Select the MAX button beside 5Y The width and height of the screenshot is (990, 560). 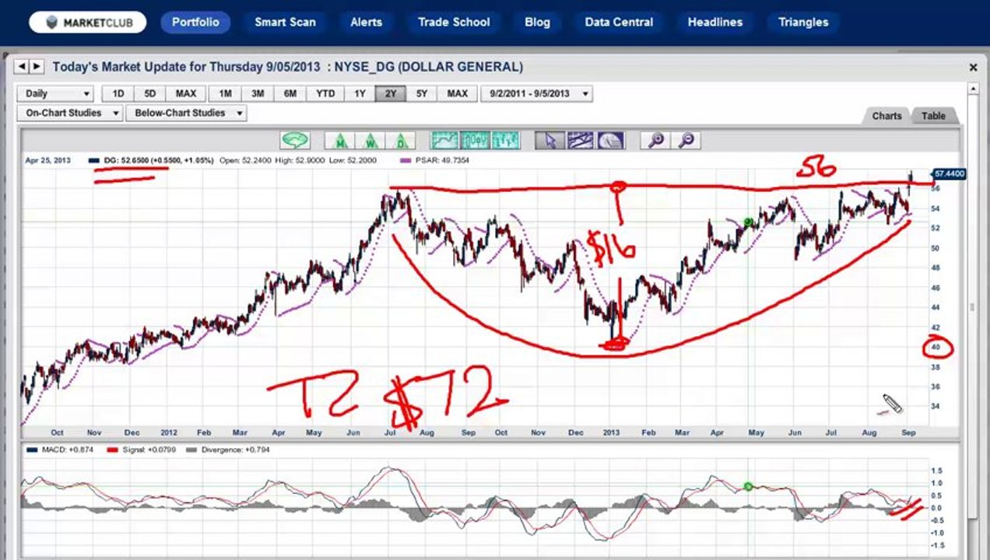tap(457, 93)
